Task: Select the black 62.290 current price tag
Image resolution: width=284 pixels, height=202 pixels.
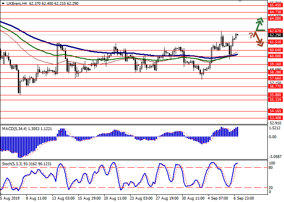Action: click(x=275, y=35)
